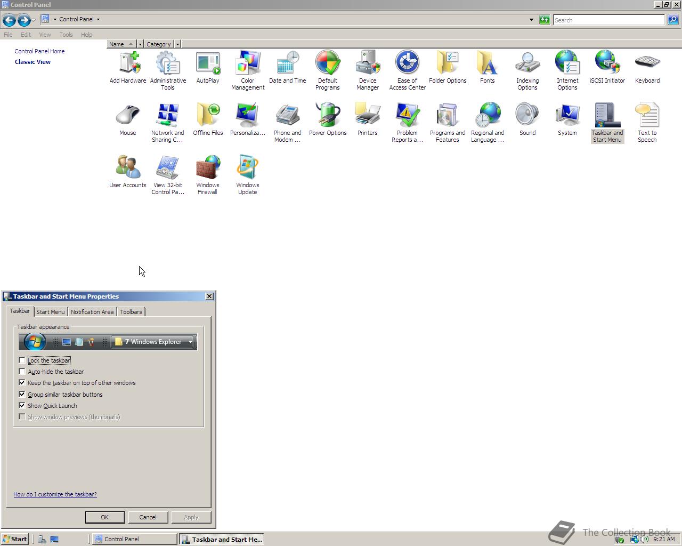Click OK in Taskbar properties dialog
The width and height of the screenshot is (682, 546).
[x=105, y=517]
